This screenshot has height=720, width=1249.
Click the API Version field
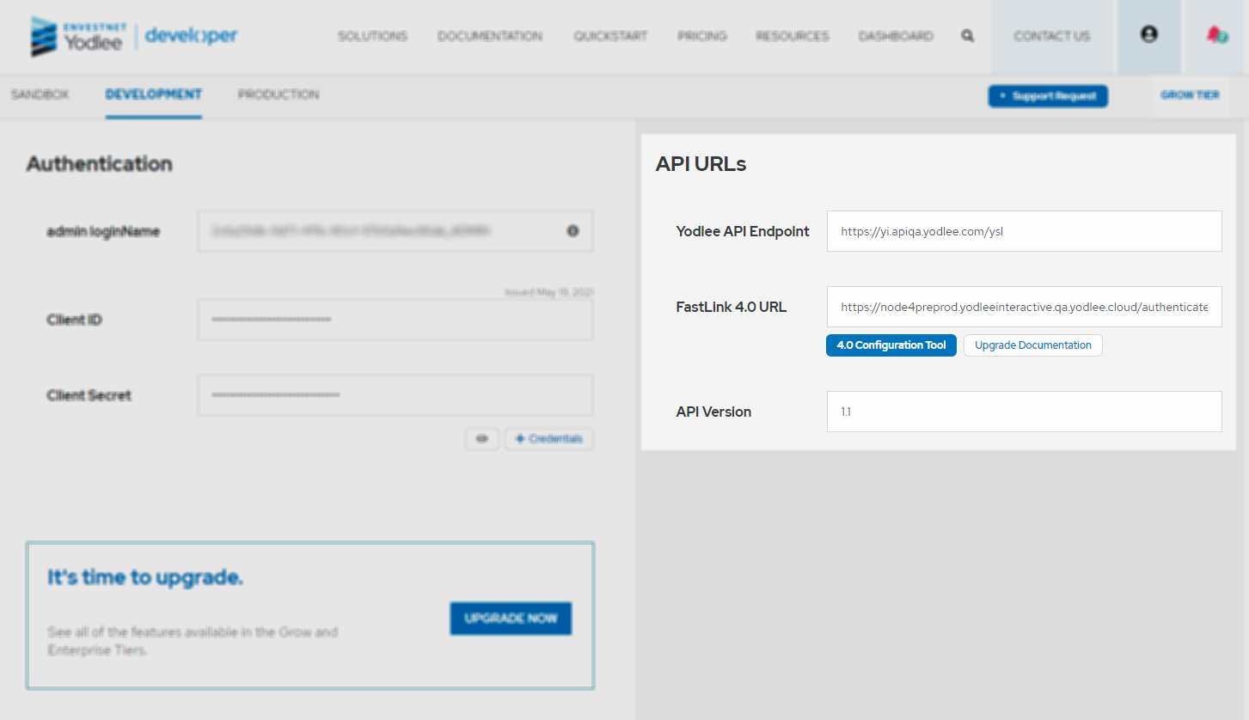click(1025, 412)
